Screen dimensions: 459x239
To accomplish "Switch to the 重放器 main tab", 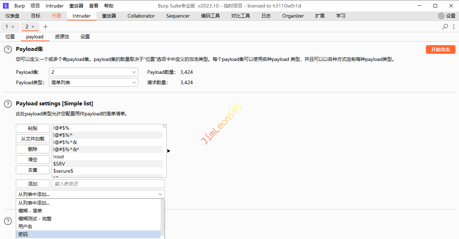I will (x=109, y=16).
